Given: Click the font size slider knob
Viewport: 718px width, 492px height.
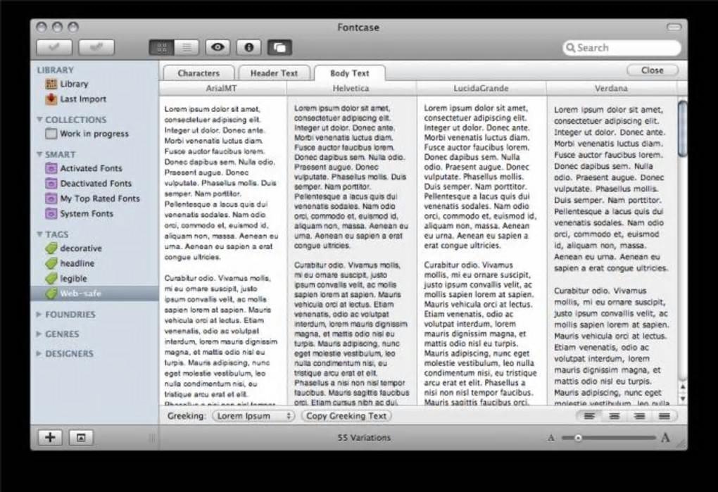Looking at the screenshot, I should (x=579, y=438).
